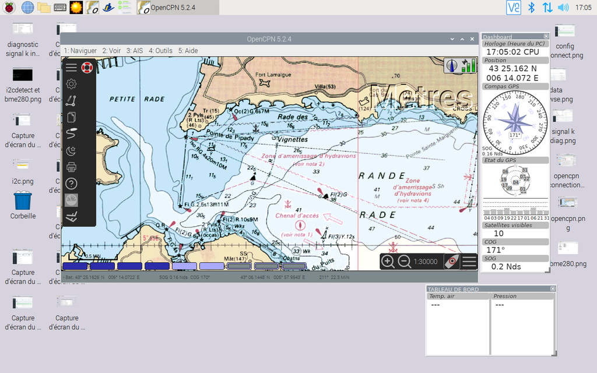Toggle auto-follow with the red ship icon
This screenshot has width=597, height=373.
coord(452,262)
